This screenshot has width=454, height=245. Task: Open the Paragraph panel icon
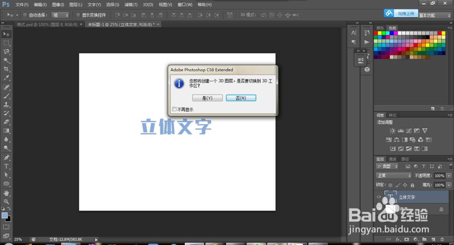[354, 42]
